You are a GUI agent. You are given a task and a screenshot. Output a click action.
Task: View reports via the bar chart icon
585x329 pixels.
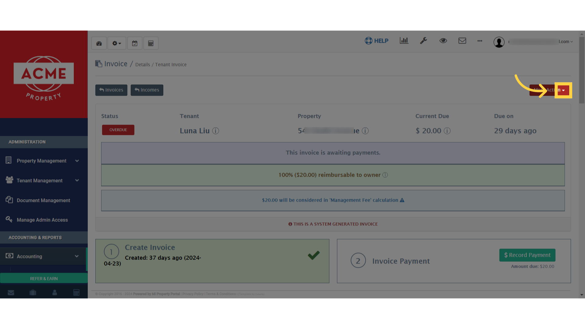tap(404, 41)
